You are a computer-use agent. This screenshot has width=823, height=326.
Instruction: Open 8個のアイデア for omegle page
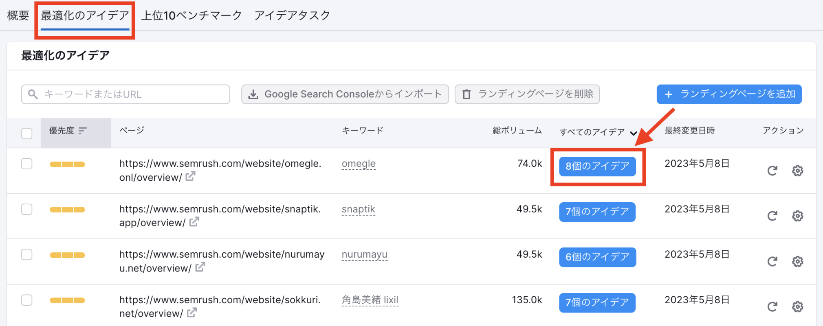[597, 166]
